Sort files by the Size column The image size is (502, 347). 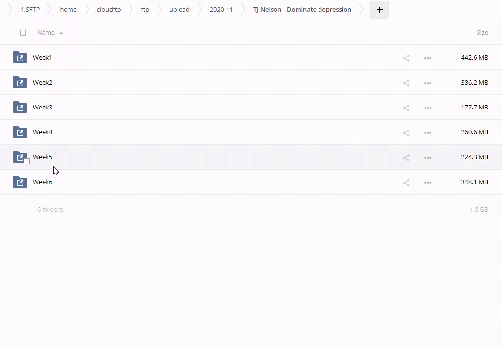click(482, 33)
